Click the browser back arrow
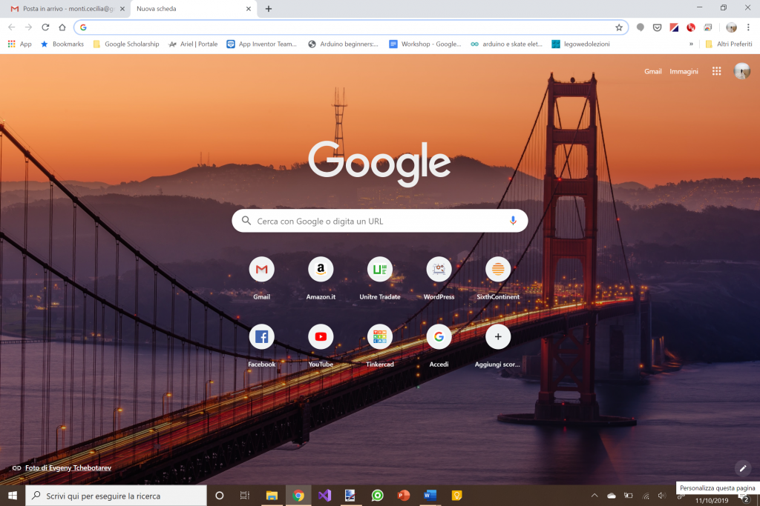This screenshot has height=506, width=760. click(x=12, y=27)
